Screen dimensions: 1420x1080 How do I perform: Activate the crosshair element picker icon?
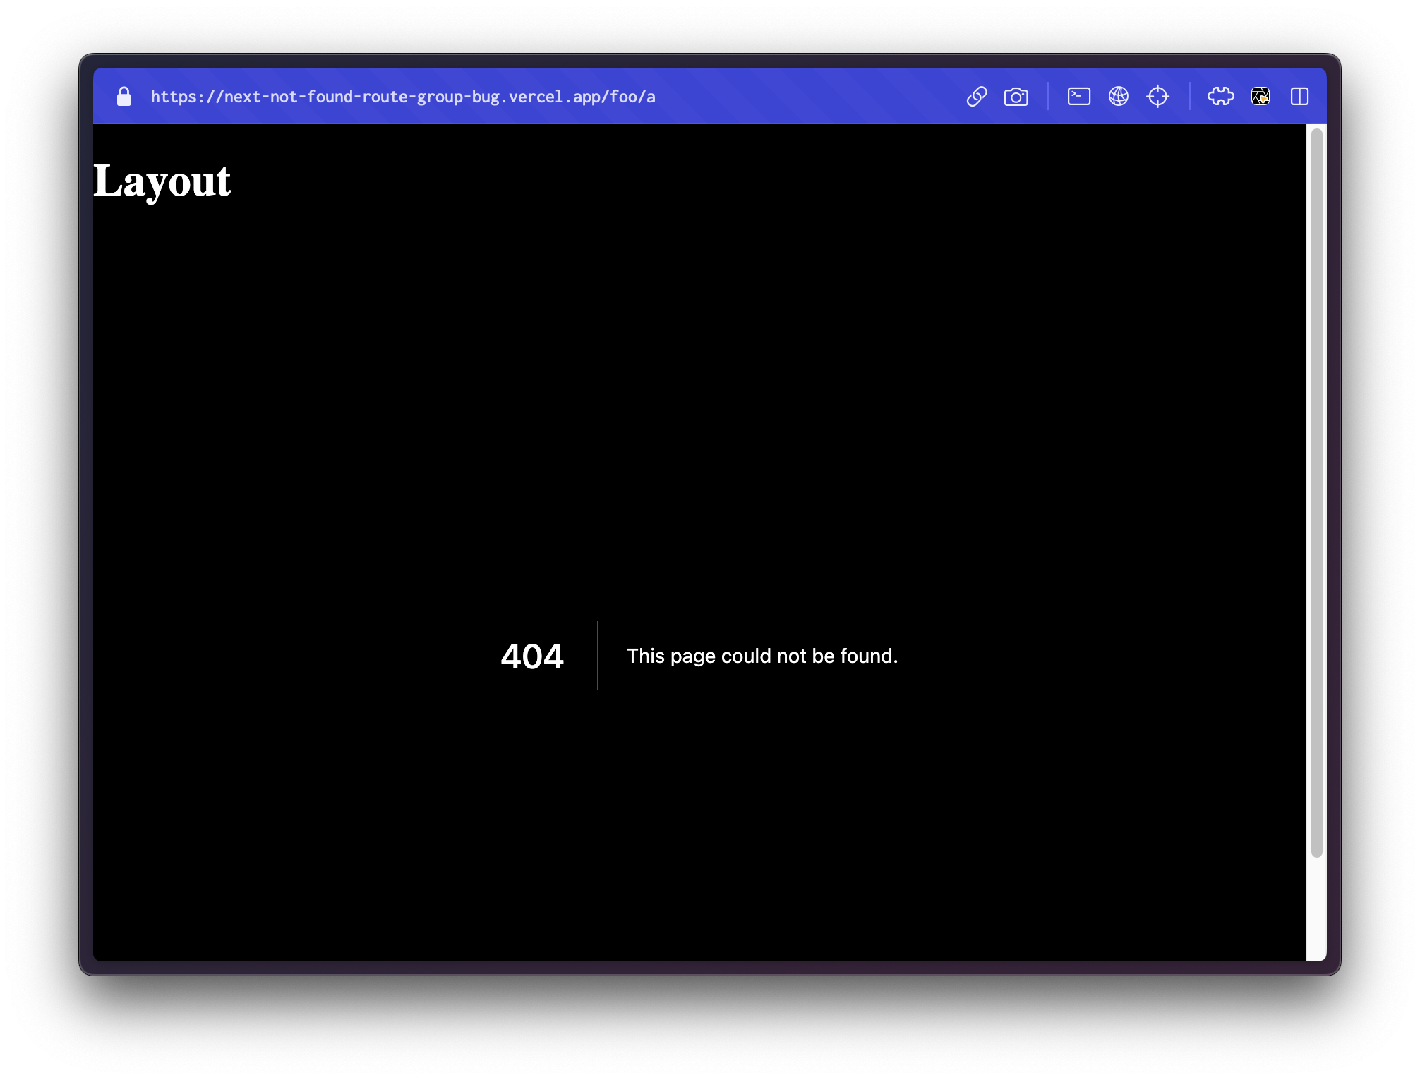(1158, 96)
